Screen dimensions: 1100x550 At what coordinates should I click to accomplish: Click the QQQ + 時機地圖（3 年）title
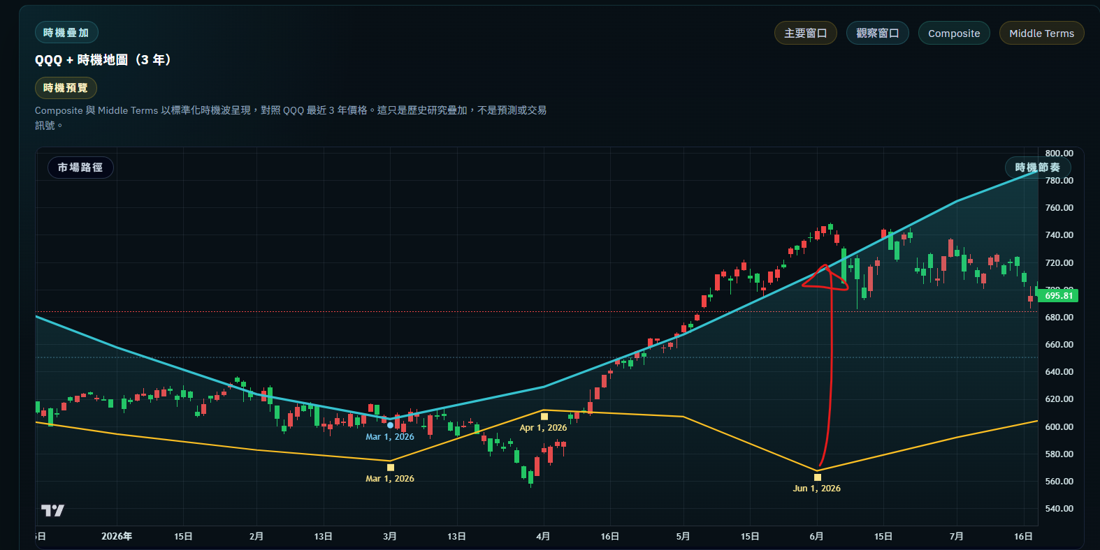103,60
